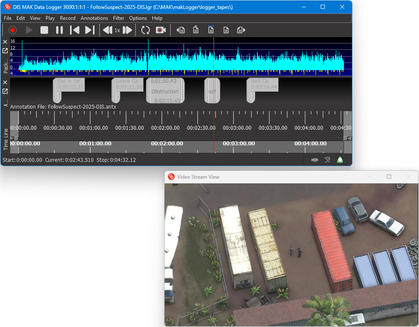Image resolution: width=419 pixels, height=327 pixels.
Task: Toggle the listening status icon
Action: click(x=327, y=160)
